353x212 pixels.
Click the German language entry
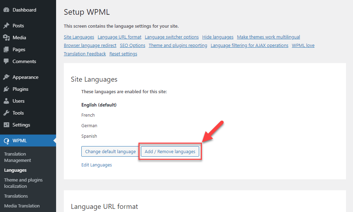(x=89, y=125)
